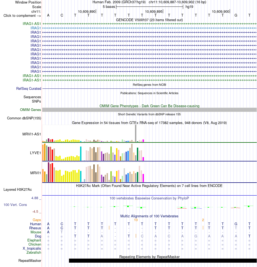Screen dimensions: 257x267
Task: Click the -4.5 PhyloP lower-limit value
Action: coord(35,212)
